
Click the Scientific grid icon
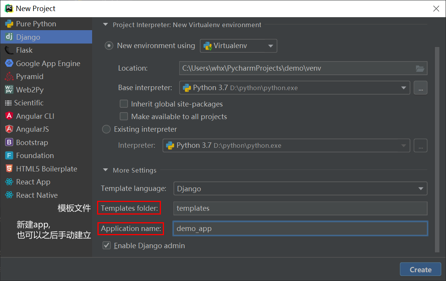click(8, 103)
